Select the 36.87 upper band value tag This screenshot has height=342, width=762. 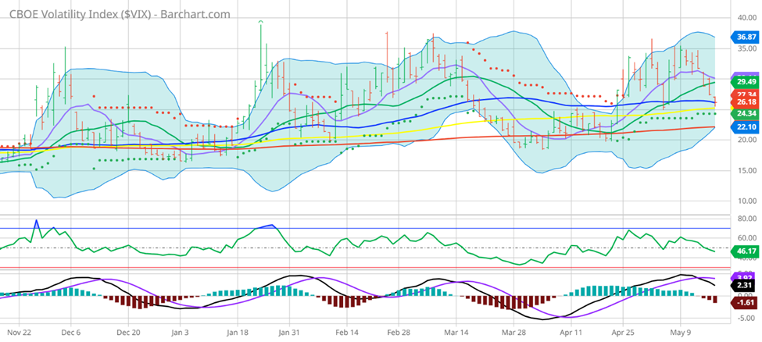(743, 36)
